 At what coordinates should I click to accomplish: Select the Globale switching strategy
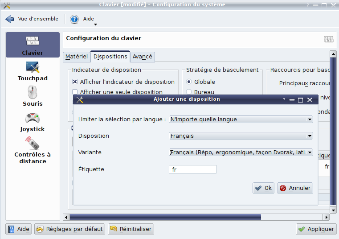coord(189,82)
